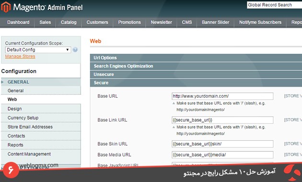
Task: Select Currency Setup in the sidebar
Action: [41, 118]
